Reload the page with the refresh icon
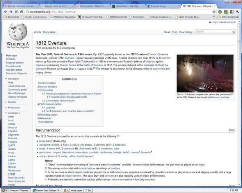 (16, 12)
